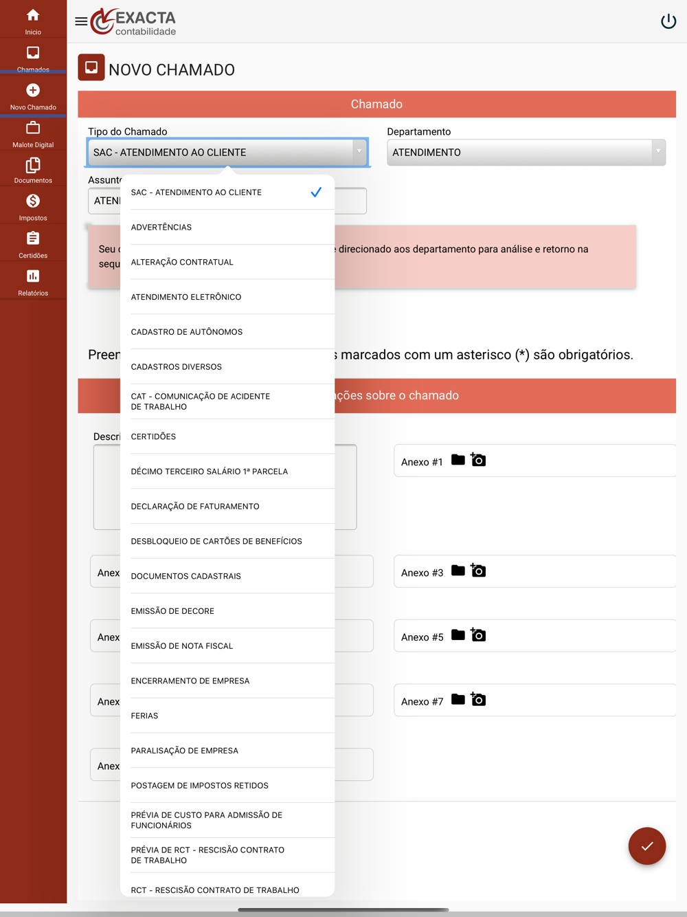This screenshot has height=917, width=687.
Task: Select RCT - RESCISÃO CONTRATO DE TRABALHO
Action: click(227, 885)
